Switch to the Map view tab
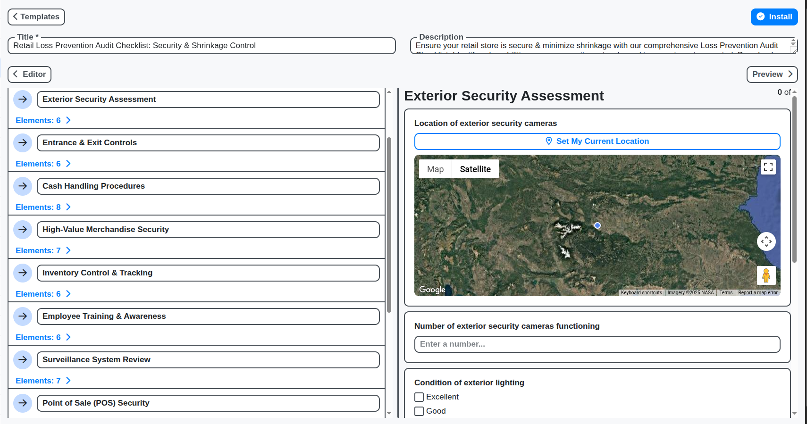Viewport: 807px width, 424px height. coord(435,169)
